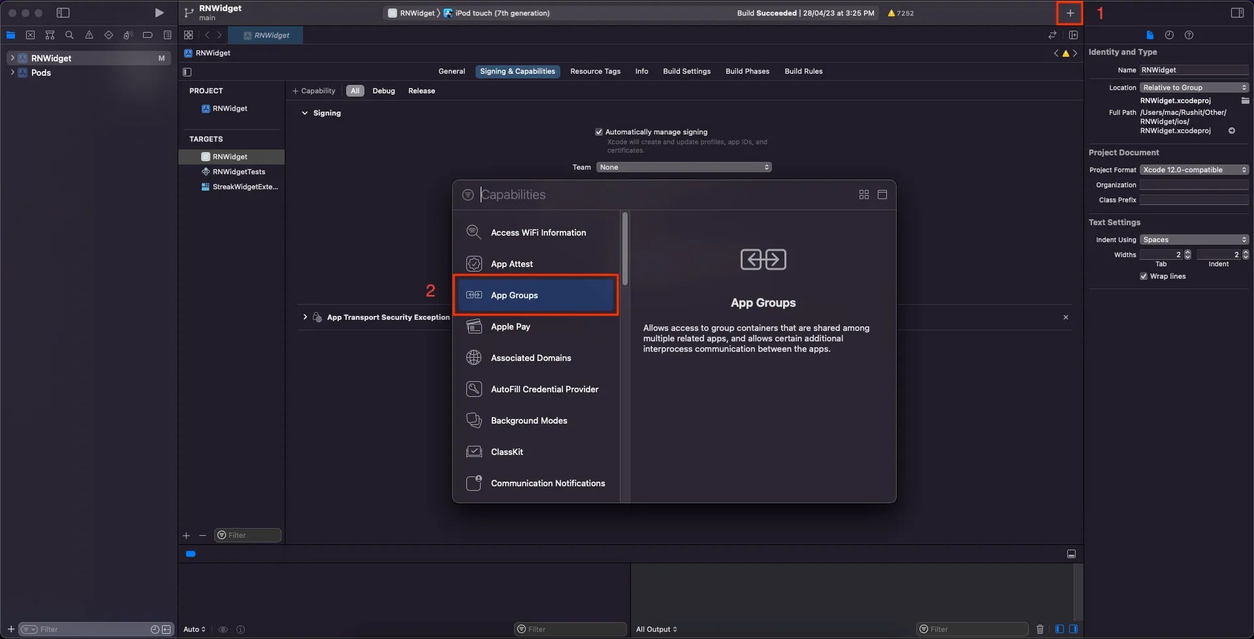Expand the Pods project tree item
This screenshot has height=639, width=1254.
[x=12, y=72]
